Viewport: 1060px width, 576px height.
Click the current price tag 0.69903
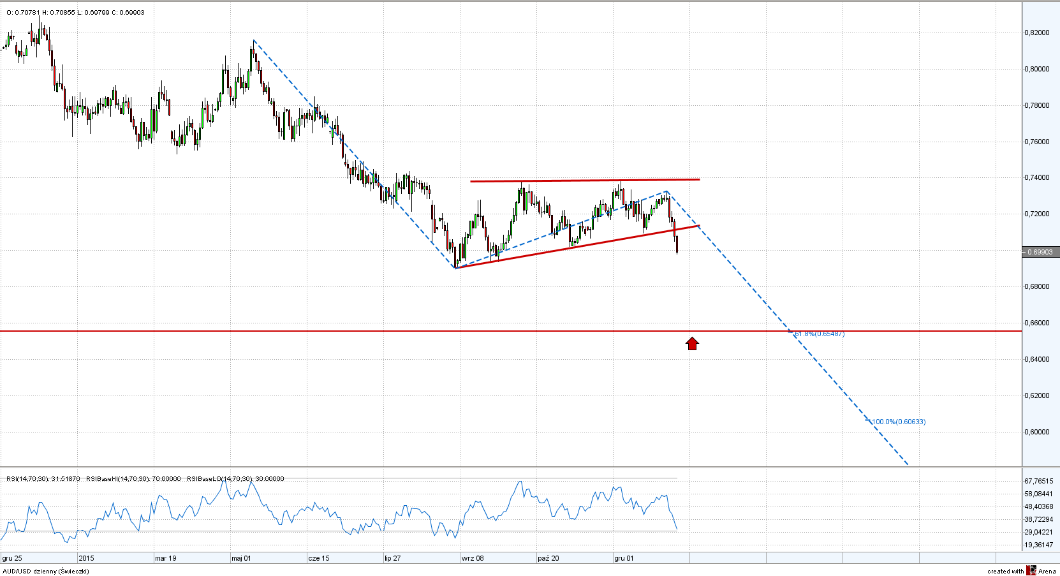coord(1040,252)
